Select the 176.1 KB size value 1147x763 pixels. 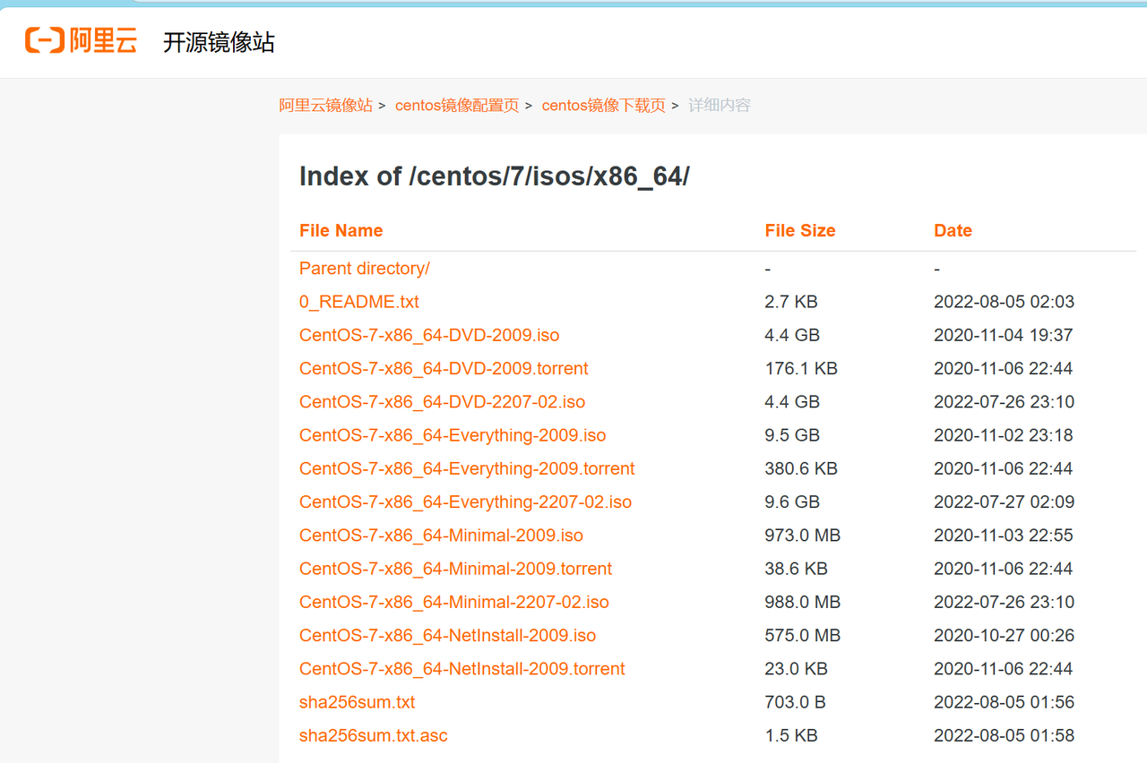[801, 368]
